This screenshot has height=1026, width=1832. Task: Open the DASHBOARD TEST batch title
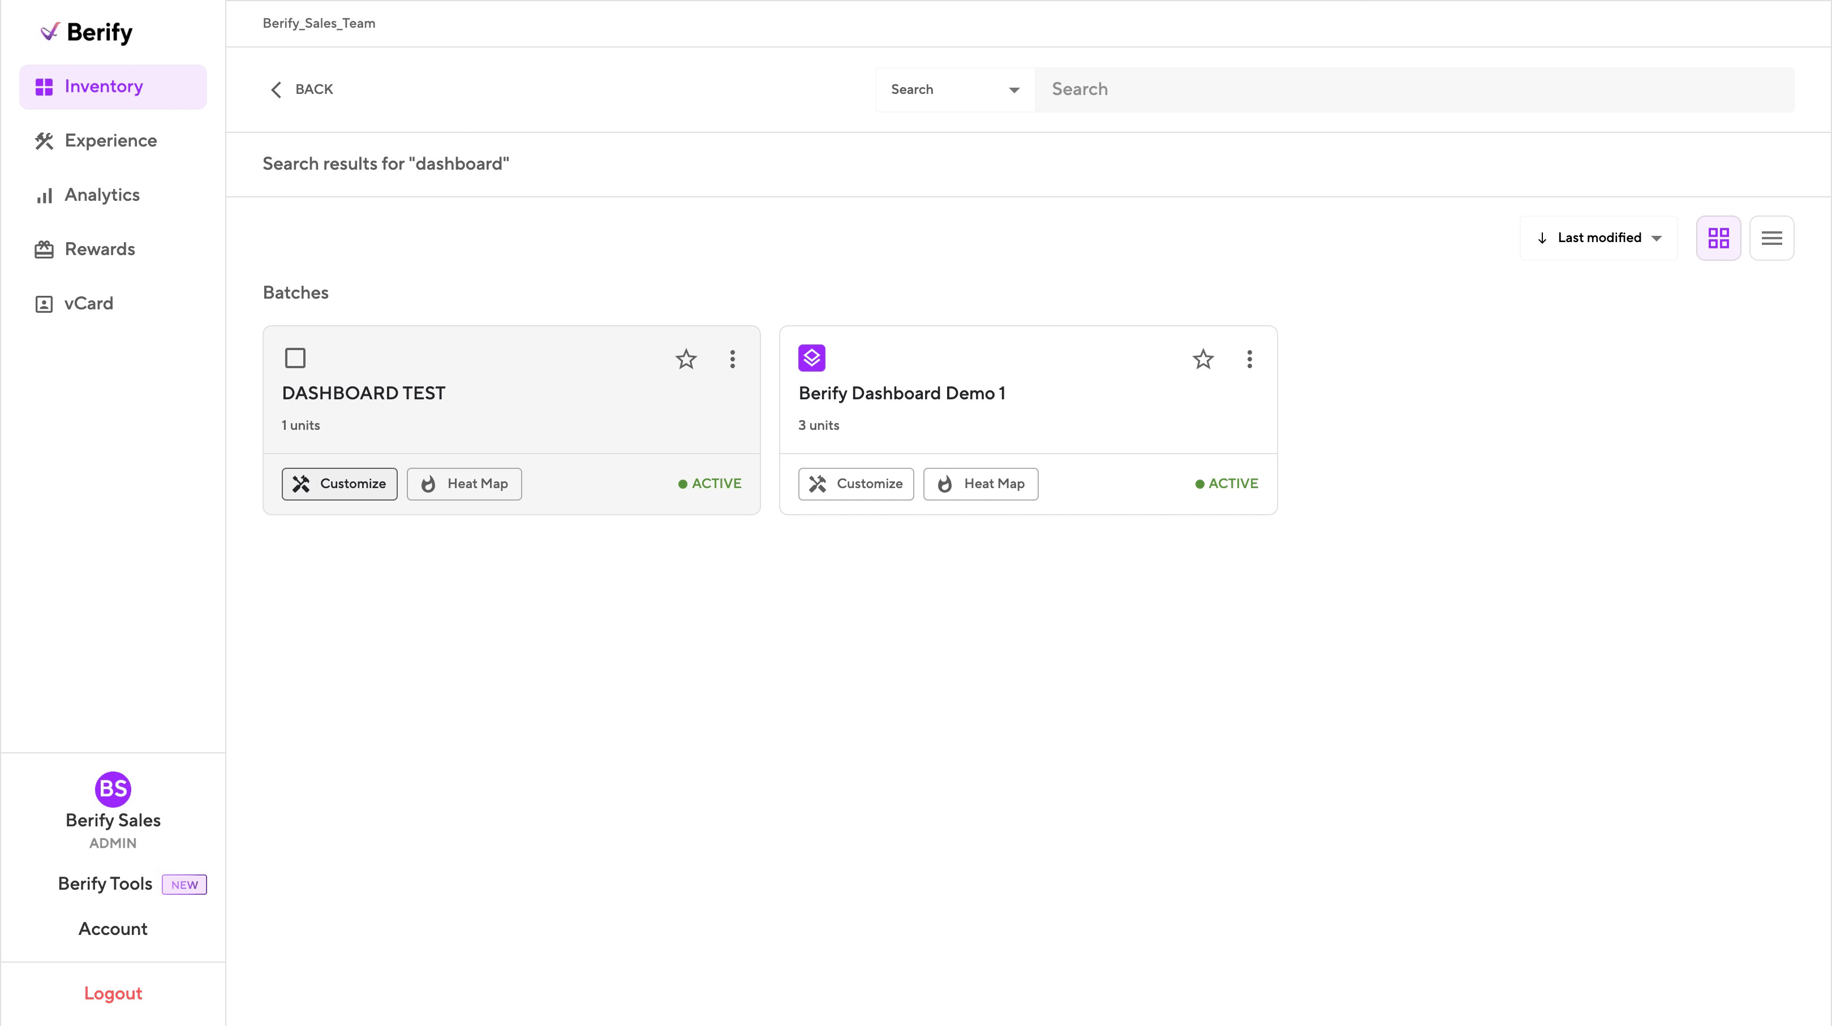(x=363, y=393)
